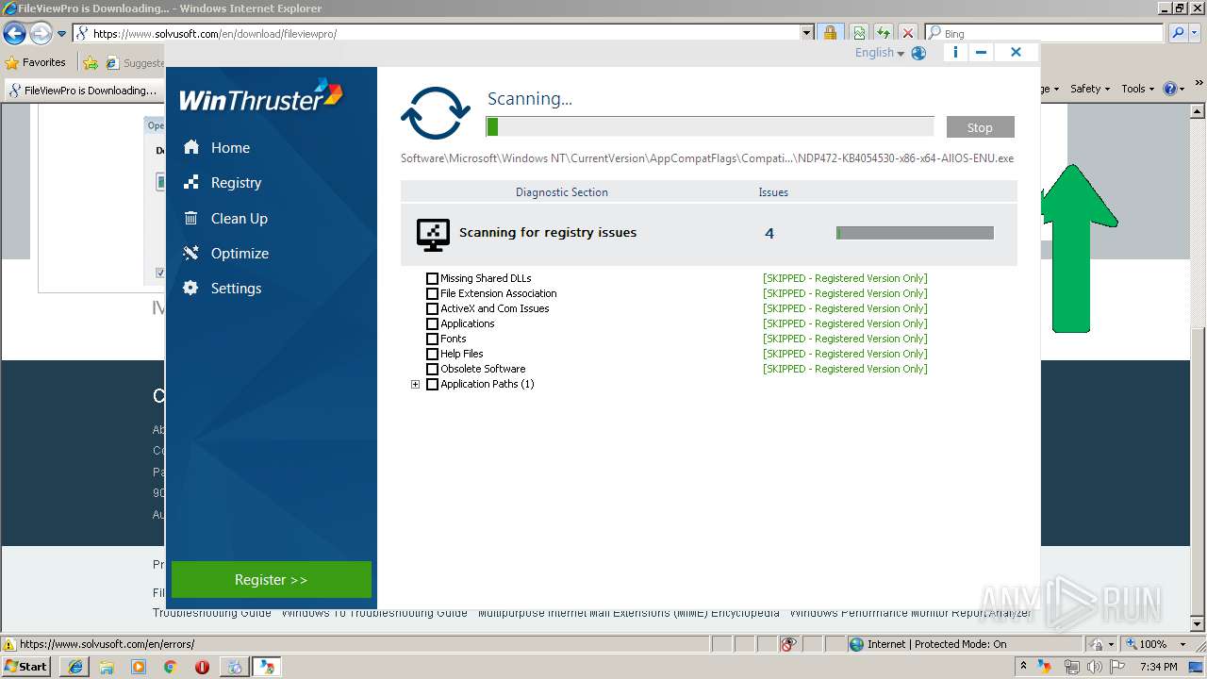
Task: Click the volume speaker tray icon
Action: 1095,667
